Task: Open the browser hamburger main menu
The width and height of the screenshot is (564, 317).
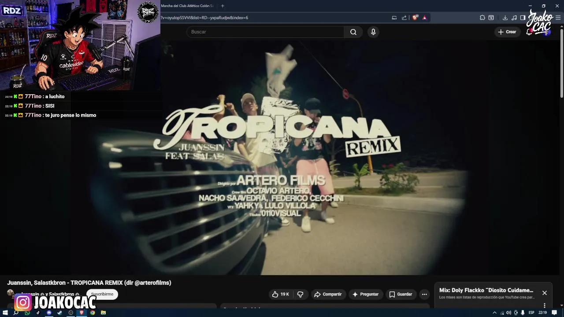Action: click(558, 18)
